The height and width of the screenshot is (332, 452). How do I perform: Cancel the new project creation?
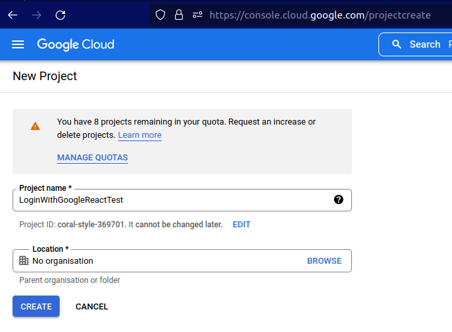pyautogui.click(x=91, y=306)
